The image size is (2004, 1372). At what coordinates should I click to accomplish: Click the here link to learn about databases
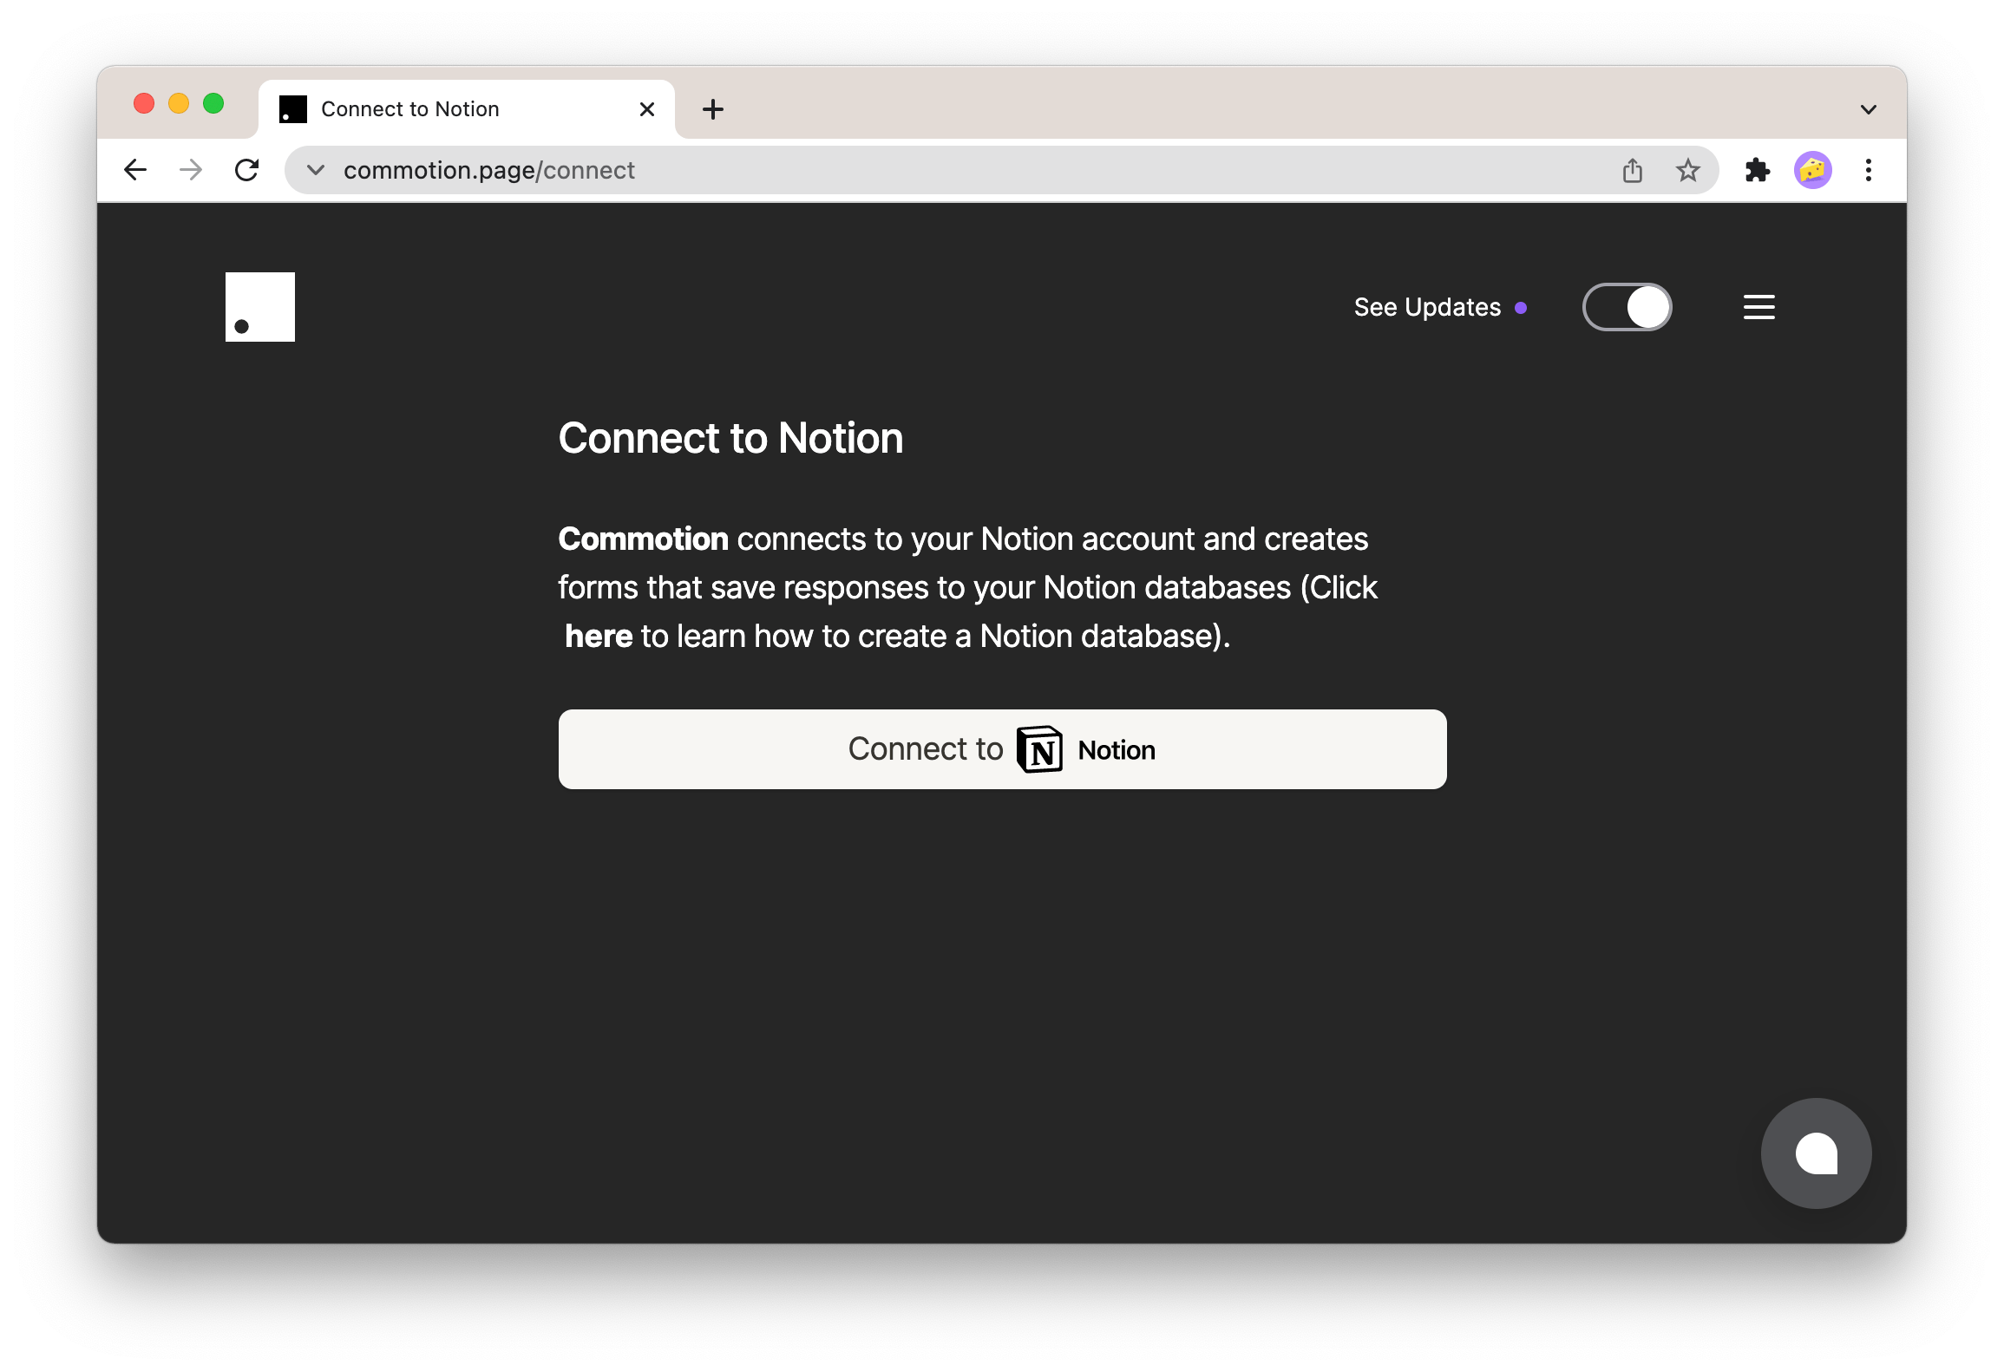(599, 635)
